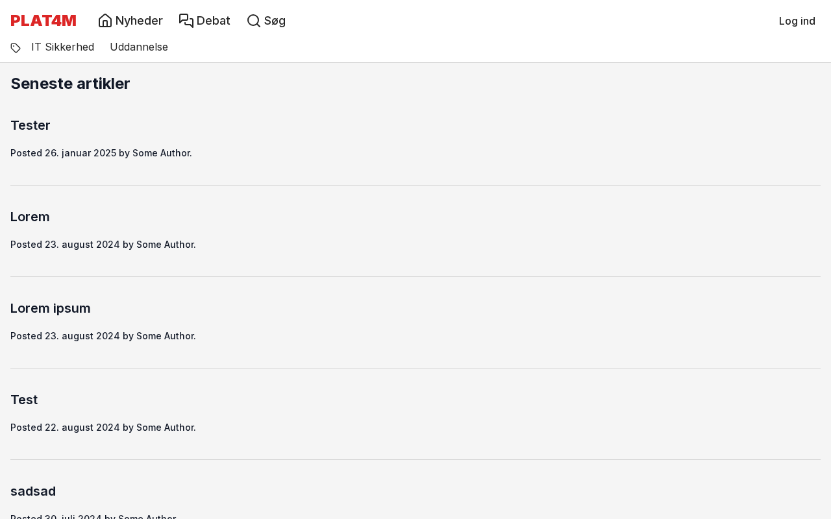831x519 pixels.
Task: Click the tag icon before IT Sikkerhed
Action: 16,47
